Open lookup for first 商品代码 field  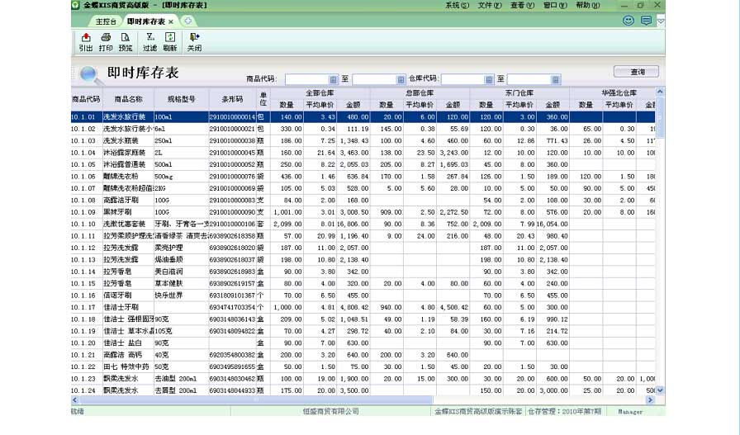tap(334, 80)
